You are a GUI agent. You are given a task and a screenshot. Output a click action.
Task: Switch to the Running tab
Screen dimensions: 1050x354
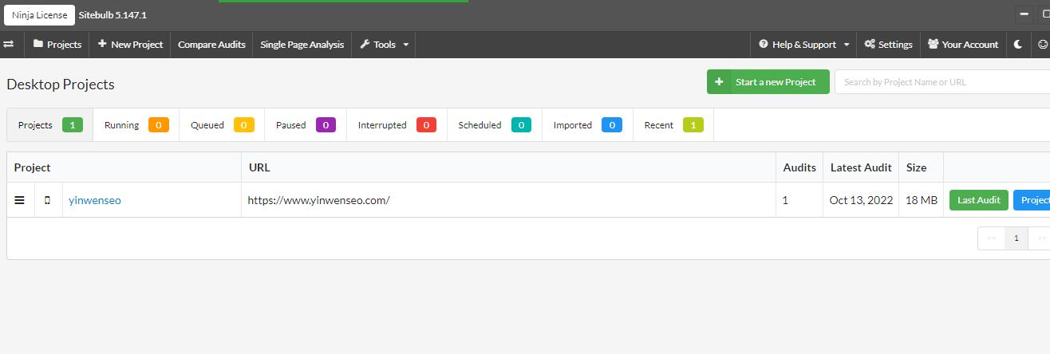(x=136, y=125)
